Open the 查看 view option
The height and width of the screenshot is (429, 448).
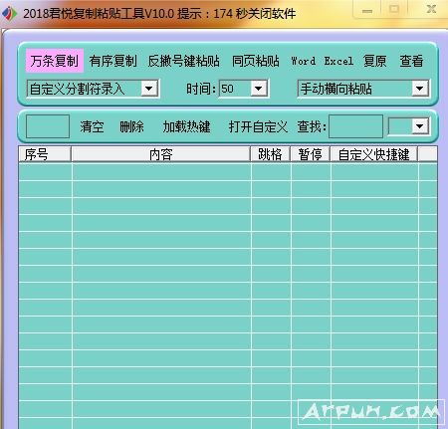(411, 61)
